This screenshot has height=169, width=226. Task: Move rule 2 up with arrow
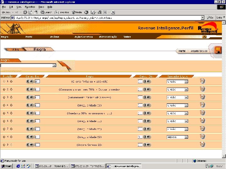tap(4, 90)
